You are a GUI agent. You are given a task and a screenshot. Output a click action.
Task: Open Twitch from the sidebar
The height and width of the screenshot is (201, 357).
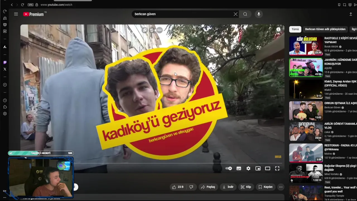(x=5, y=63)
